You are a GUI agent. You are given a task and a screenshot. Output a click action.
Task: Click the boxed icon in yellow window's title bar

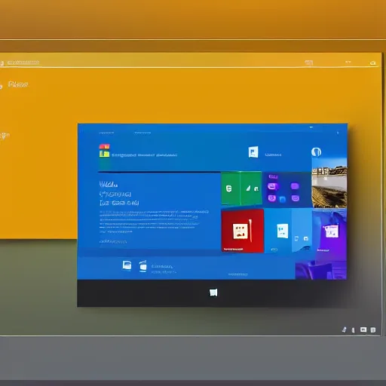coord(309,63)
